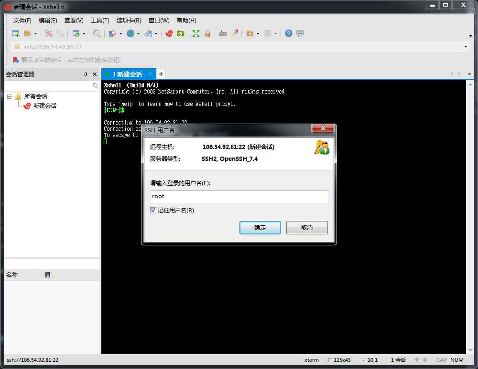This screenshot has height=369, width=478.
Task: Expand the layout panes dropdown arrow
Action: tap(276, 33)
